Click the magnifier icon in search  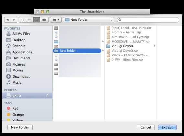click(x=120, y=20)
